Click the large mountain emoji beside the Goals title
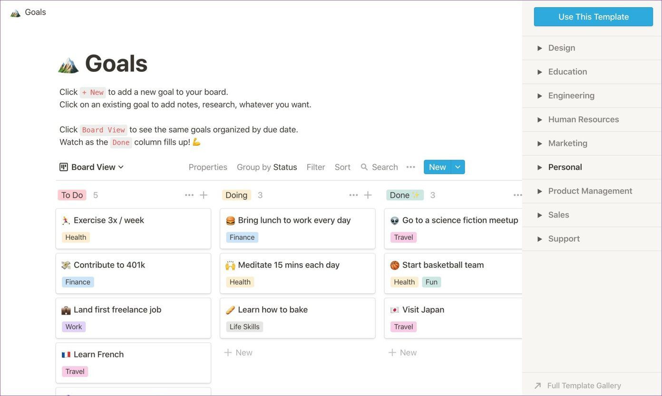The image size is (662, 396). tap(68, 64)
